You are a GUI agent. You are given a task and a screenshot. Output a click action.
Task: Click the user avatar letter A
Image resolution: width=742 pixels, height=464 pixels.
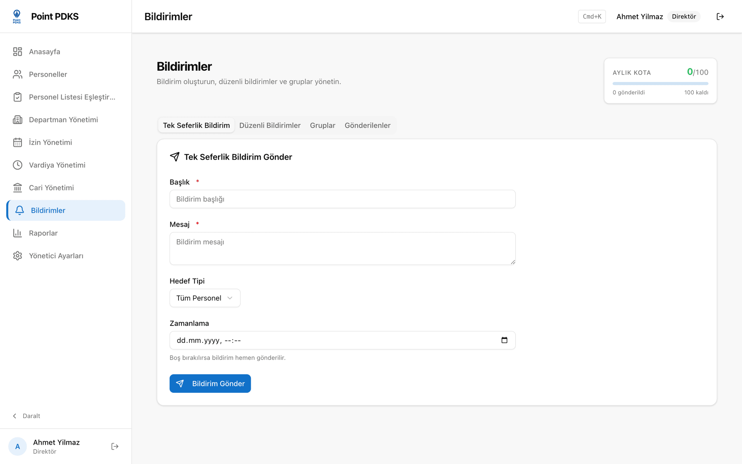[17, 446]
